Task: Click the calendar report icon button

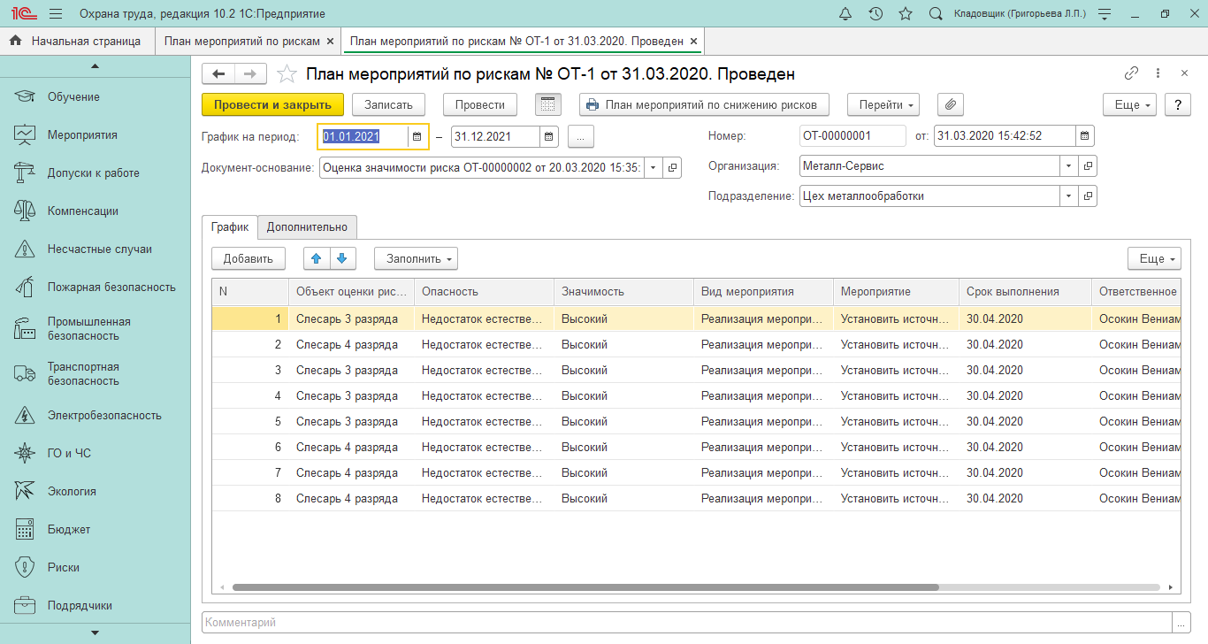Action: tap(548, 104)
